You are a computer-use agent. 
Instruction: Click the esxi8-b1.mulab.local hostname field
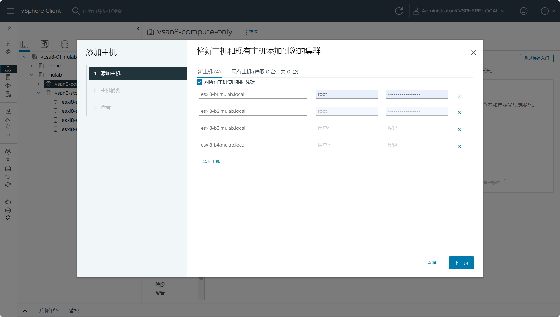click(253, 94)
